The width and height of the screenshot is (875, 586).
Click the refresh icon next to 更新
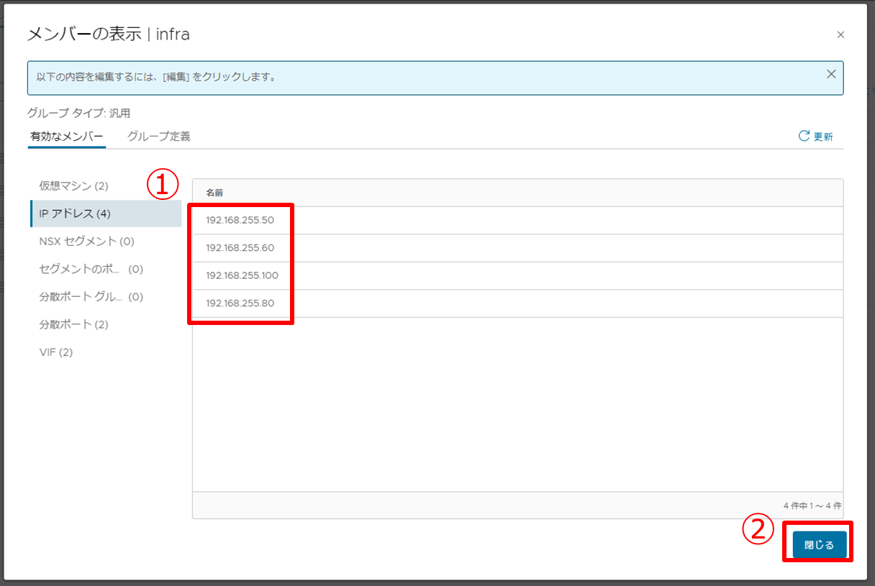coord(804,136)
